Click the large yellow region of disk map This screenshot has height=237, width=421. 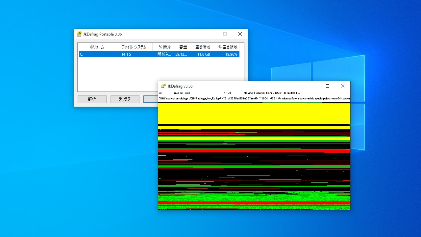click(254, 114)
